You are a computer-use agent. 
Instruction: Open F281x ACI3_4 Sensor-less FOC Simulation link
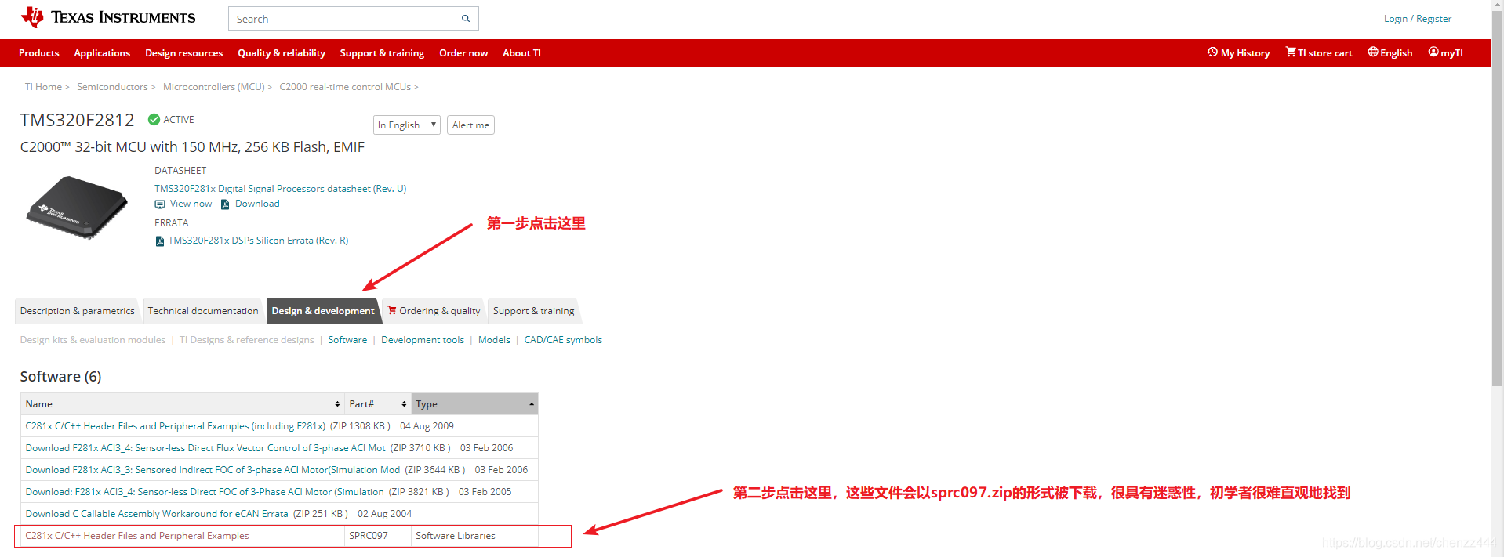(205, 492)
